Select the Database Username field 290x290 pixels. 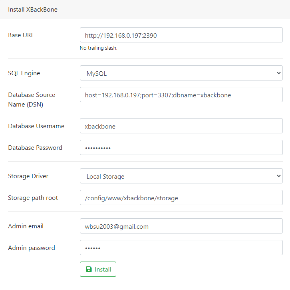pyautogui.click(x=181, y=126)
